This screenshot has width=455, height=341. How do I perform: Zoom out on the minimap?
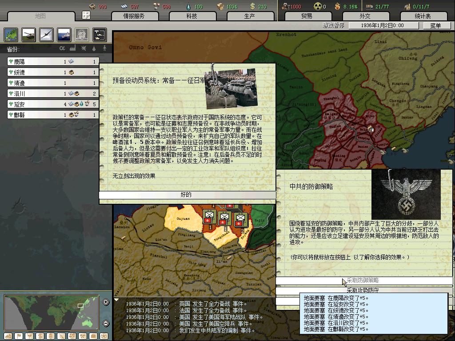106,323
